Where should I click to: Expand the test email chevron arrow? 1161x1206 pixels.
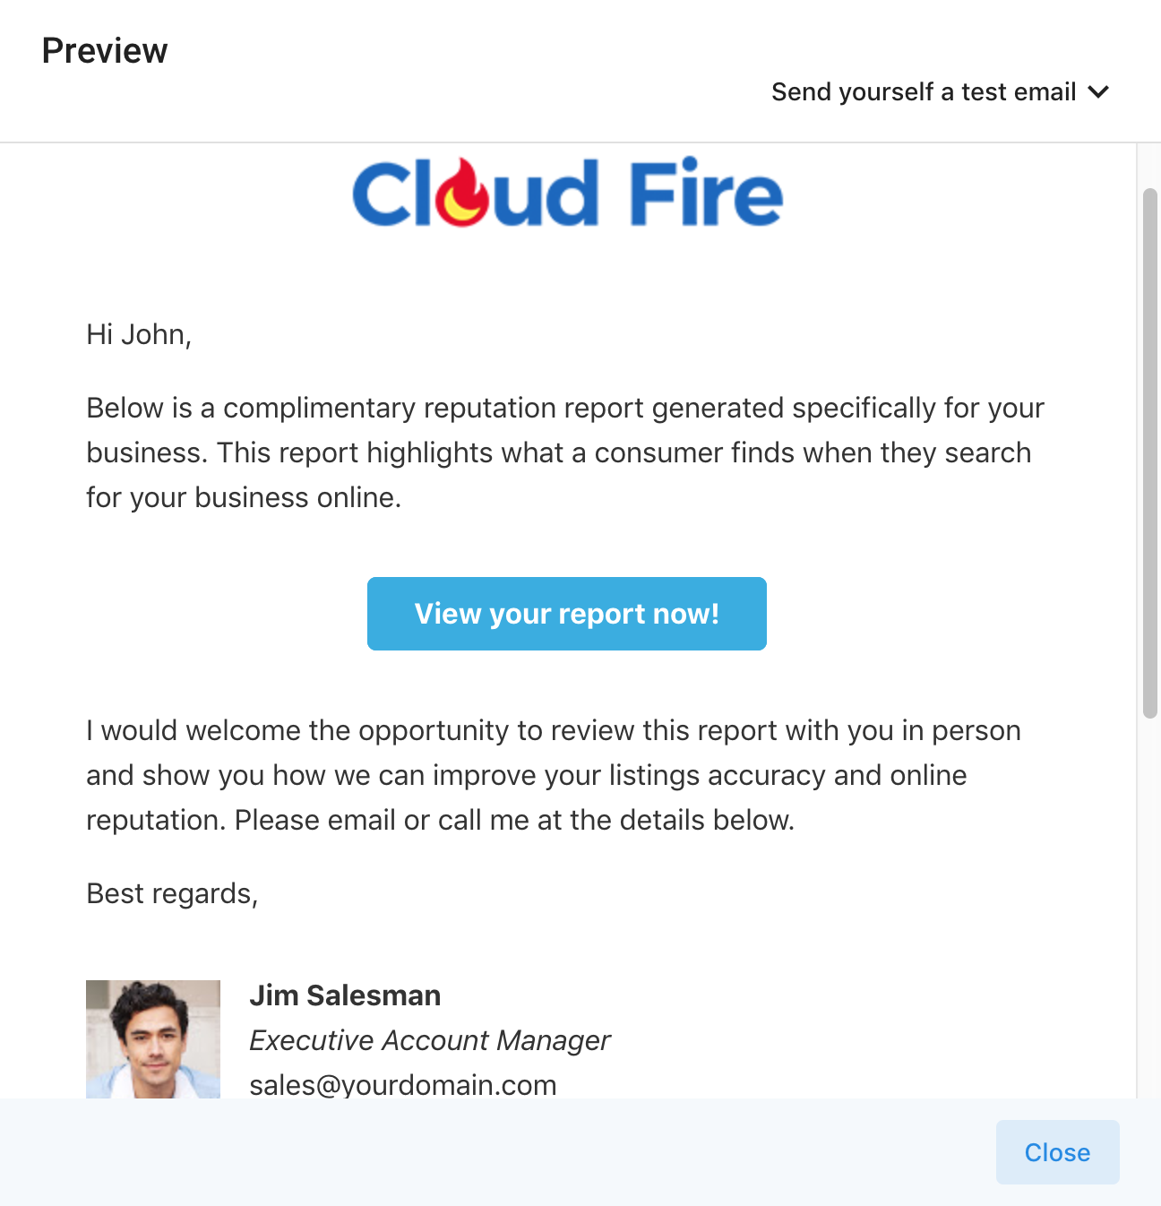1098,91
